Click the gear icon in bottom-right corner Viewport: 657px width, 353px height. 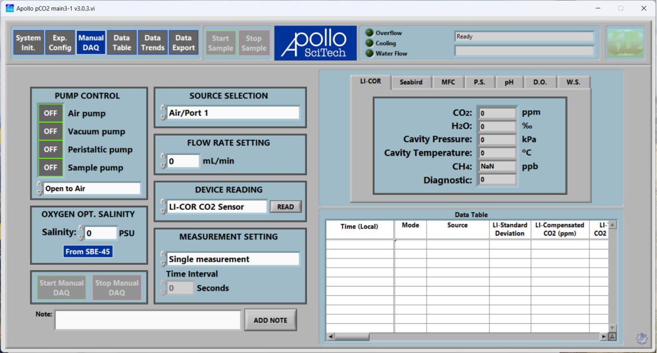[641, 338]
